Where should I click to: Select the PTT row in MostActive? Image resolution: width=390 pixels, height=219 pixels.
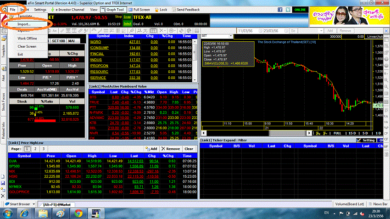pyautogui.click(x=143, y=107)
